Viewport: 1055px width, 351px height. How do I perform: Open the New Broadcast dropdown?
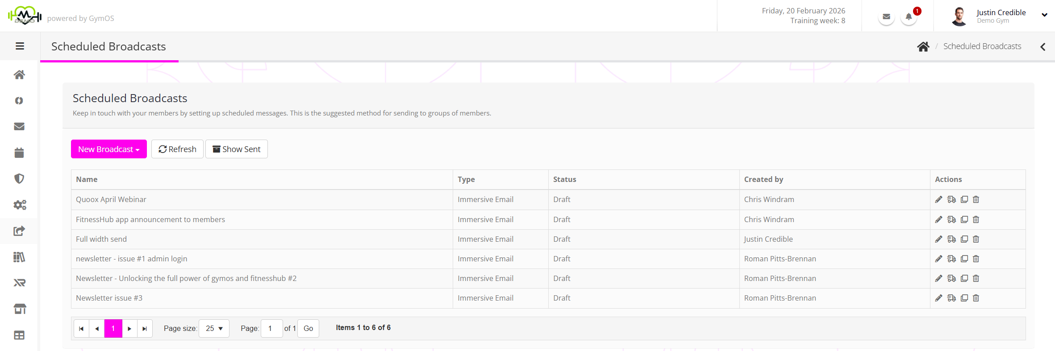108,149
